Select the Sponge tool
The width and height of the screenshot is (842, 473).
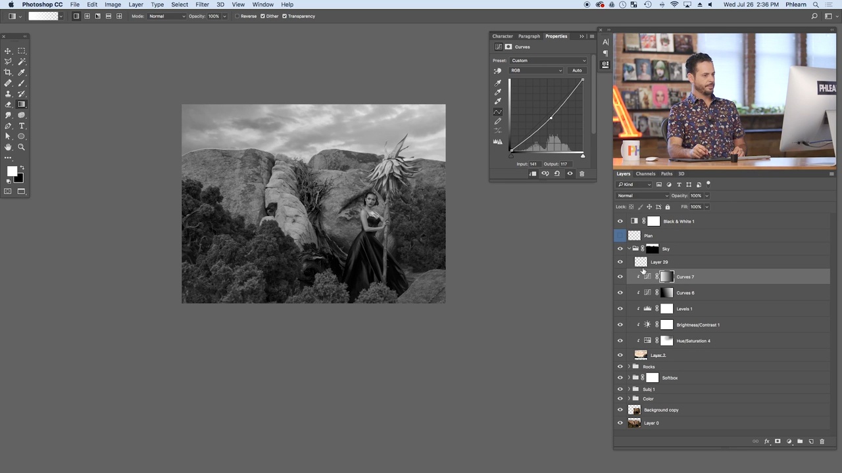(22, 115)
